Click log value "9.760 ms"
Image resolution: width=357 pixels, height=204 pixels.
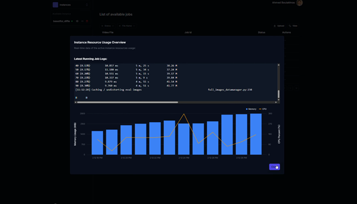(x=111, y=85)
